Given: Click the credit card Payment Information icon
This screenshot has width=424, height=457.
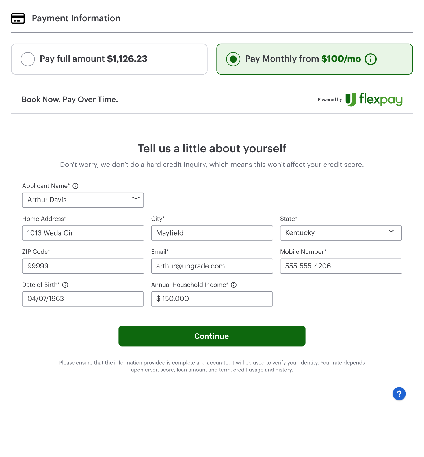Looking at the screenshot, I should (x=18, y=18).
